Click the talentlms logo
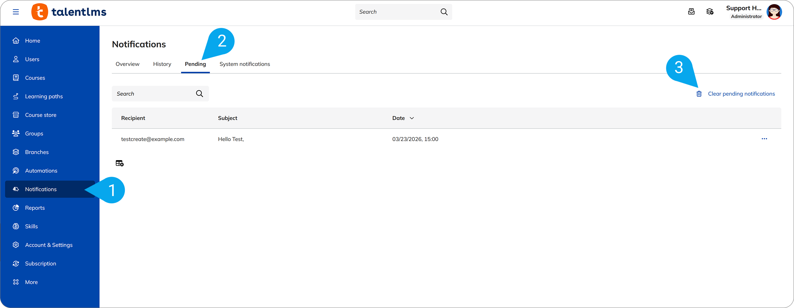The image size is (794, 308). [x=69, y=12]
